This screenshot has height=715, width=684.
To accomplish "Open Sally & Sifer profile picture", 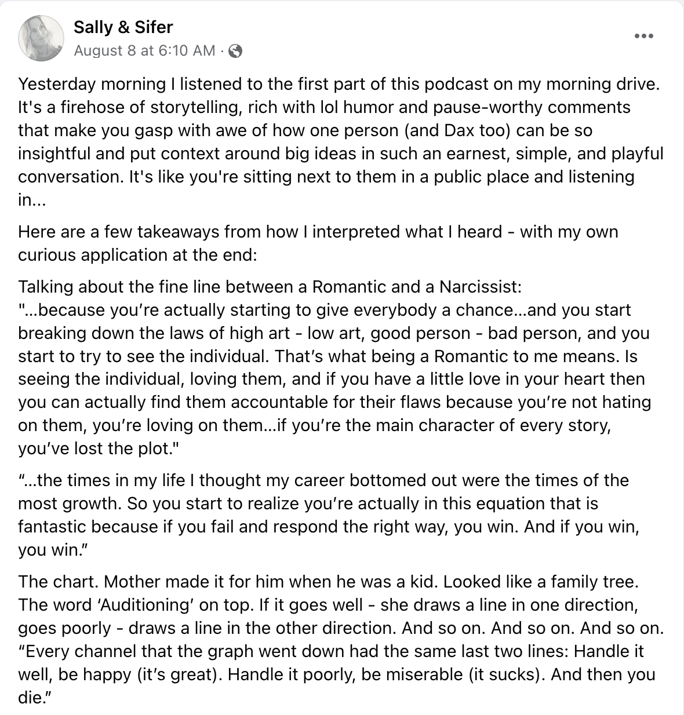I will (41, 38).
